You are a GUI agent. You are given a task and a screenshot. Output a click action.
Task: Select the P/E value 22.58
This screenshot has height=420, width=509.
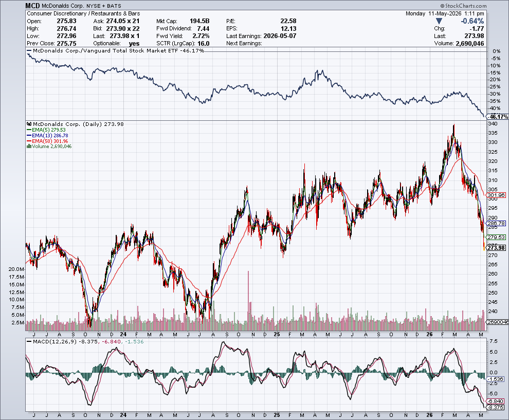coord(288,21)
